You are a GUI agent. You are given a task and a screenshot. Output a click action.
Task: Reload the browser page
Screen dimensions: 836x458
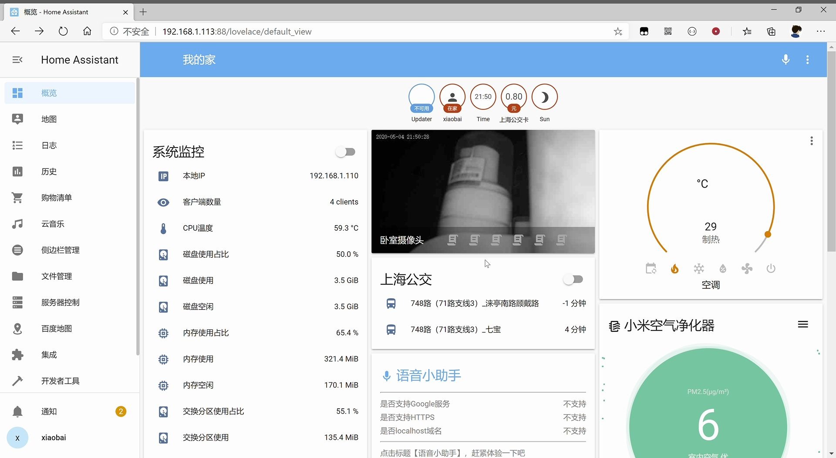tap(63, 31)
